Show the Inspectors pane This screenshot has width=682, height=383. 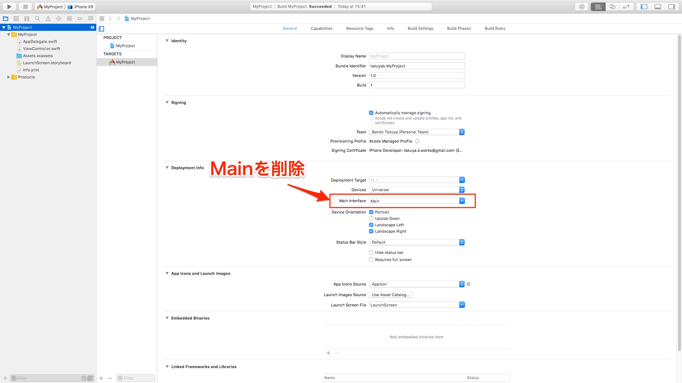[x=672, y=7]
